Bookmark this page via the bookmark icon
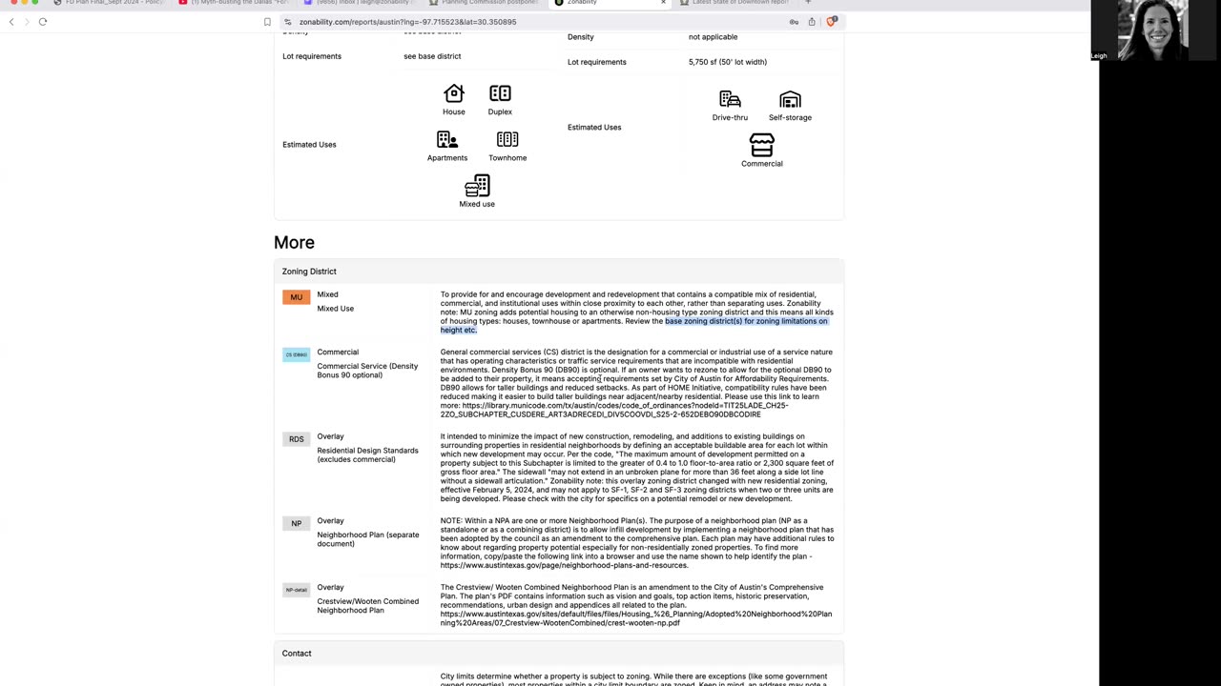 click(267, 22)
